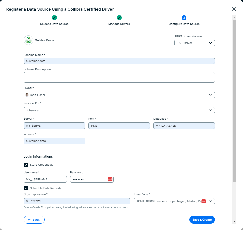The image size is (243, 230).
Task: Click the scroll down arrow of the scrollbar
Action: (x=234, y=221)
